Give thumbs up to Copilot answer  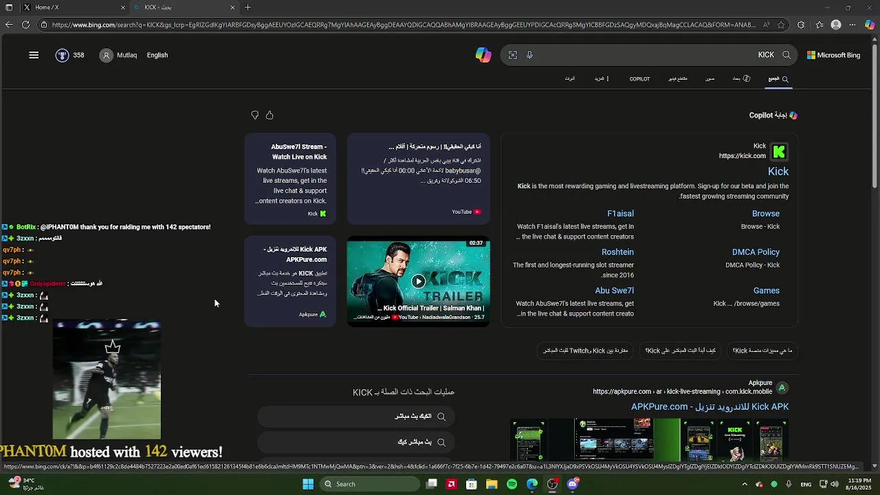tap(269, 115)
